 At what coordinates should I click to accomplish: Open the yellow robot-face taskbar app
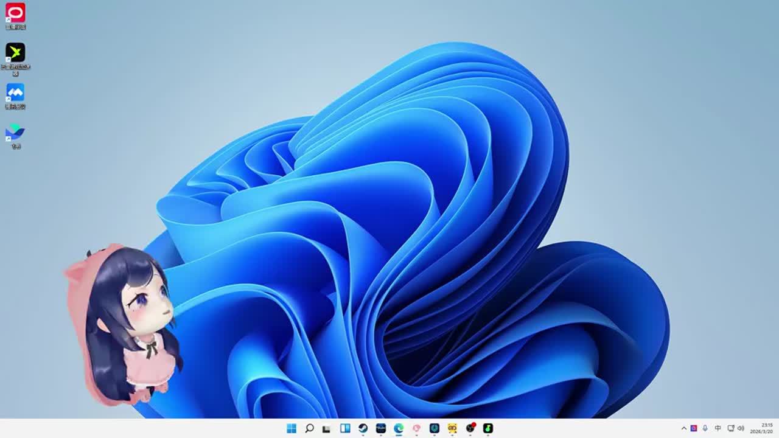452,428
